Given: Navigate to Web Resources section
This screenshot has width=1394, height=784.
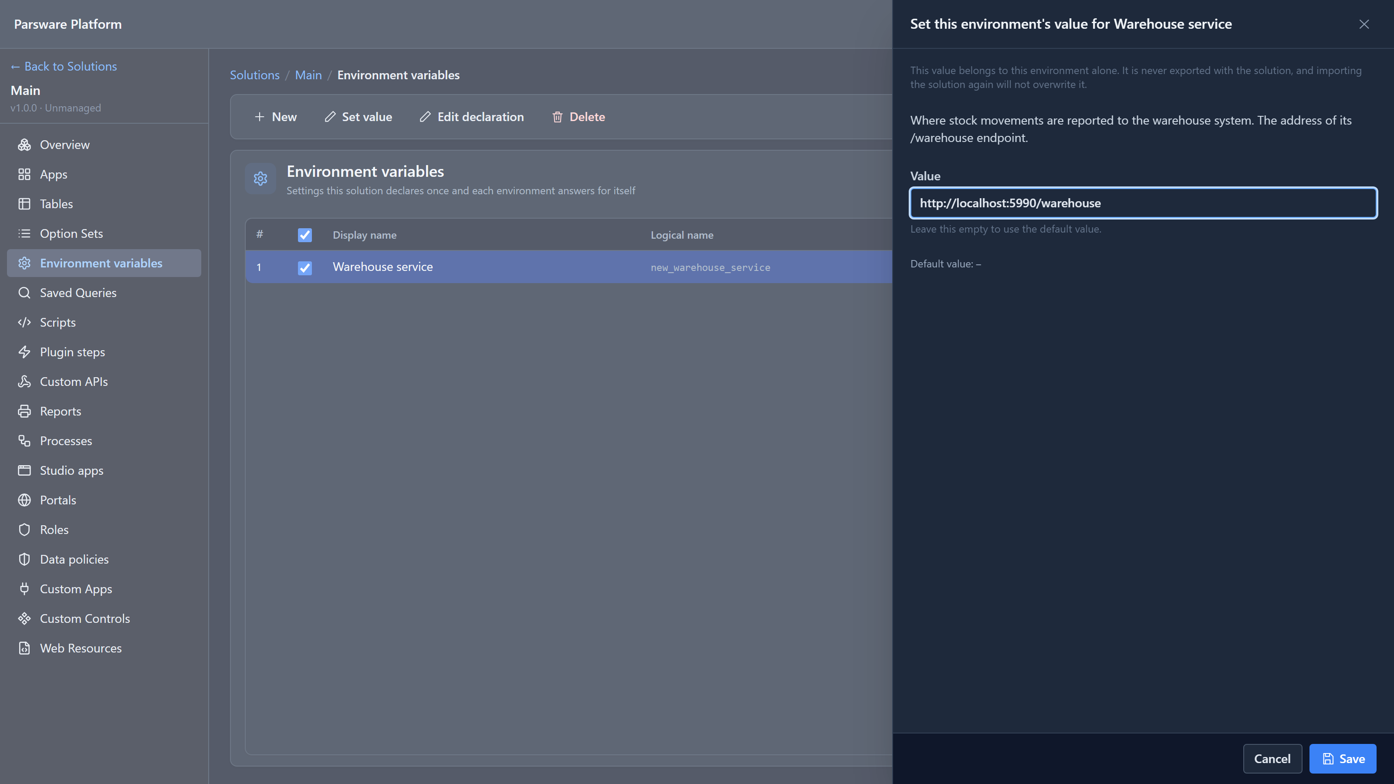Looking at the screenshot, I should tap(104, 648).
